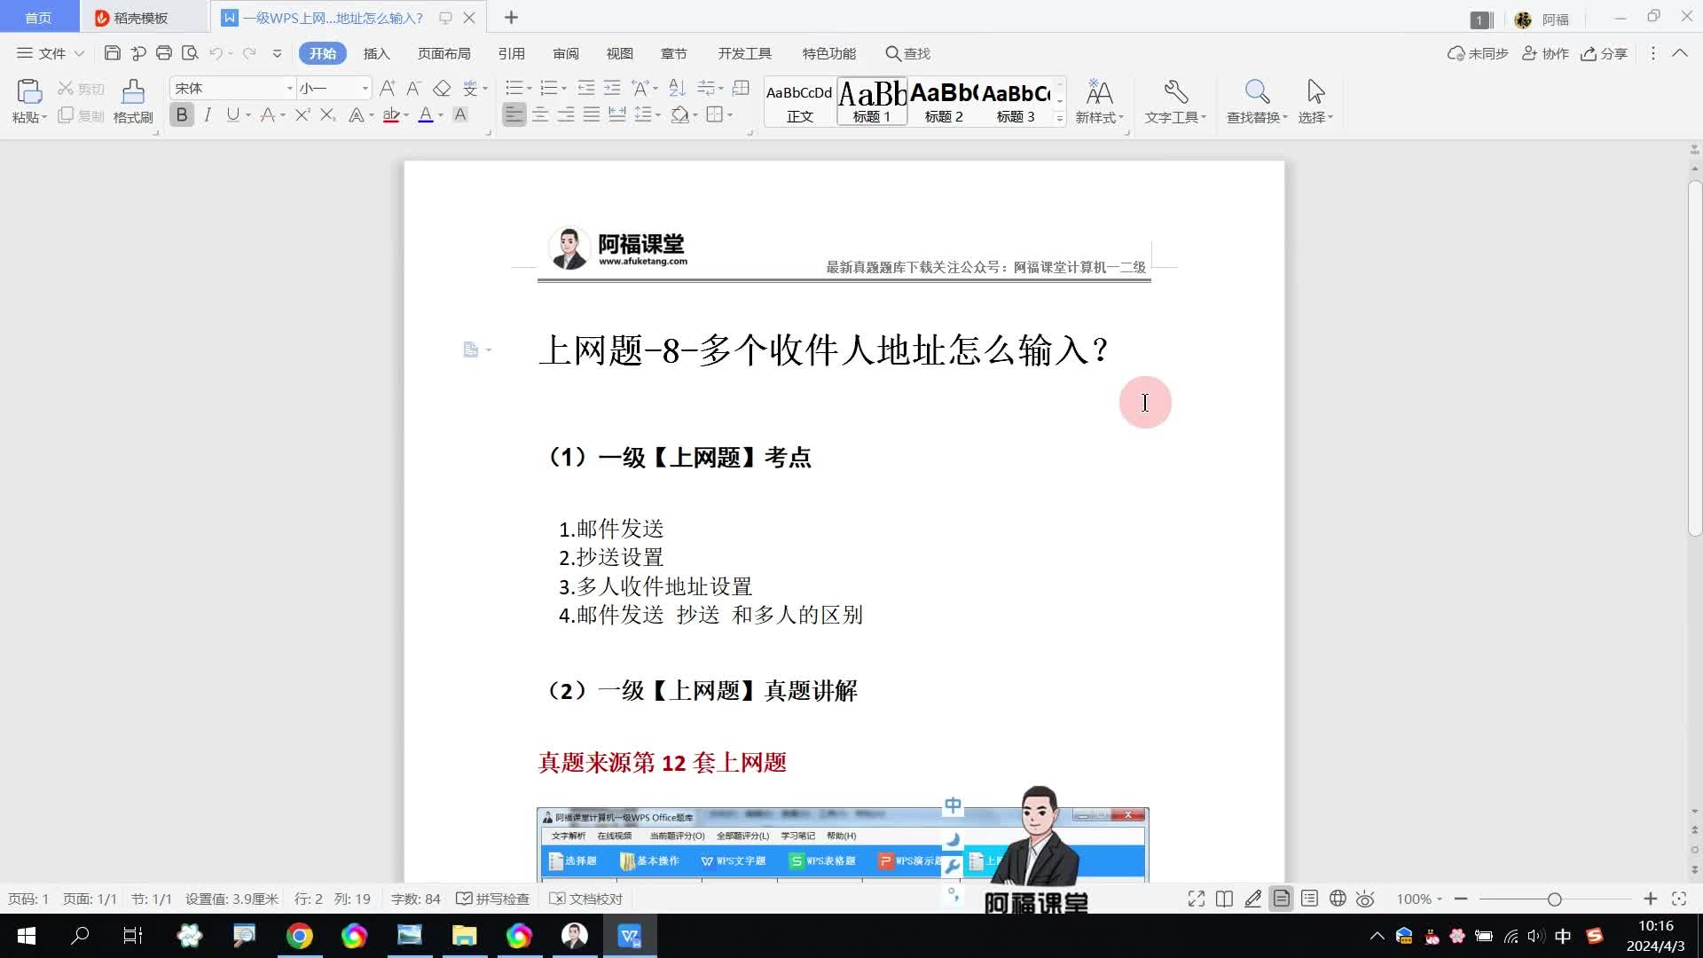Screen dimensions: 1703x958
Task: Click the Paste (粘贴) clipboard icon
Action: click(28, 92)
